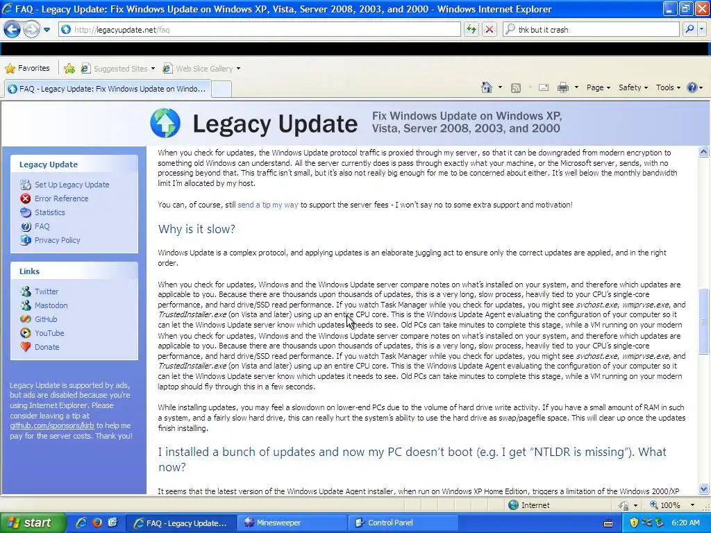Screen dimensions: 711x533
Task: Click the on-screen keyboard tray icon
Action: (x=608, y=523)
